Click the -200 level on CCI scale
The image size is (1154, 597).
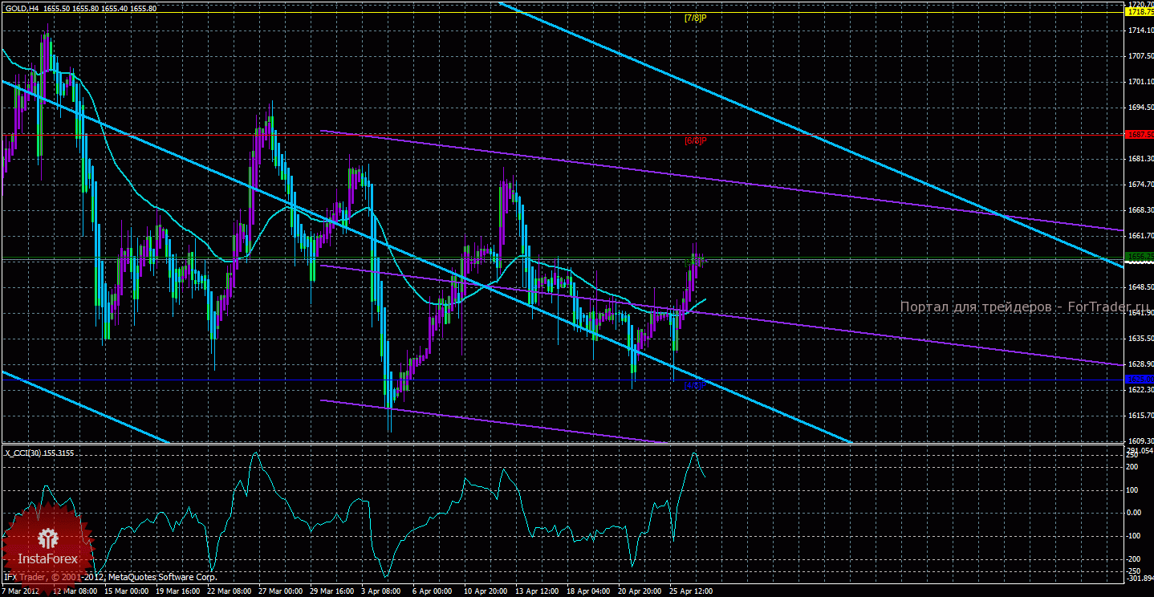point(1135,559)
